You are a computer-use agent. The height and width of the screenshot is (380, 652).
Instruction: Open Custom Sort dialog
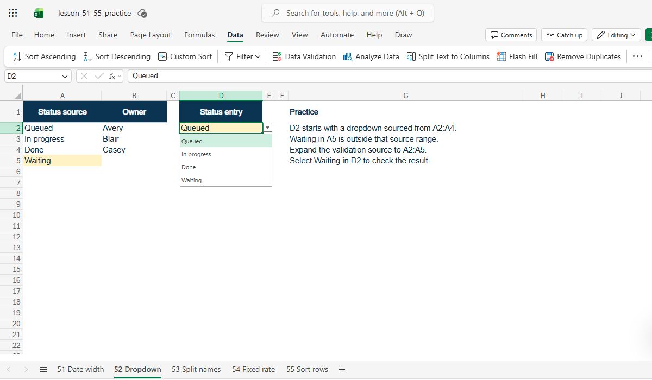click(185, 56)
